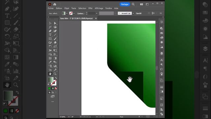Open the Character (A) panel icon

point(162,60)
